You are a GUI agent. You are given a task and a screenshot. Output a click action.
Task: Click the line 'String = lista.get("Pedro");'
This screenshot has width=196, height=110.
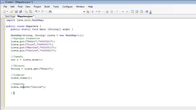click(32, 69)
